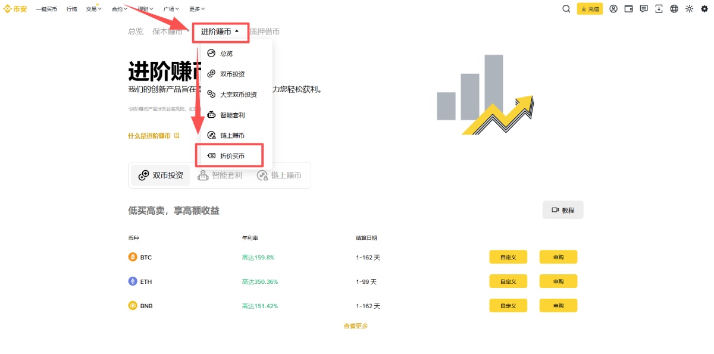Switch to the 保本赚币 tab
This screenshot has width=714, height=354.
(x=167, y=32)
